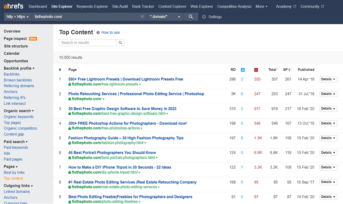Open Referring domains report
The image size is (343, 204).
19,86
